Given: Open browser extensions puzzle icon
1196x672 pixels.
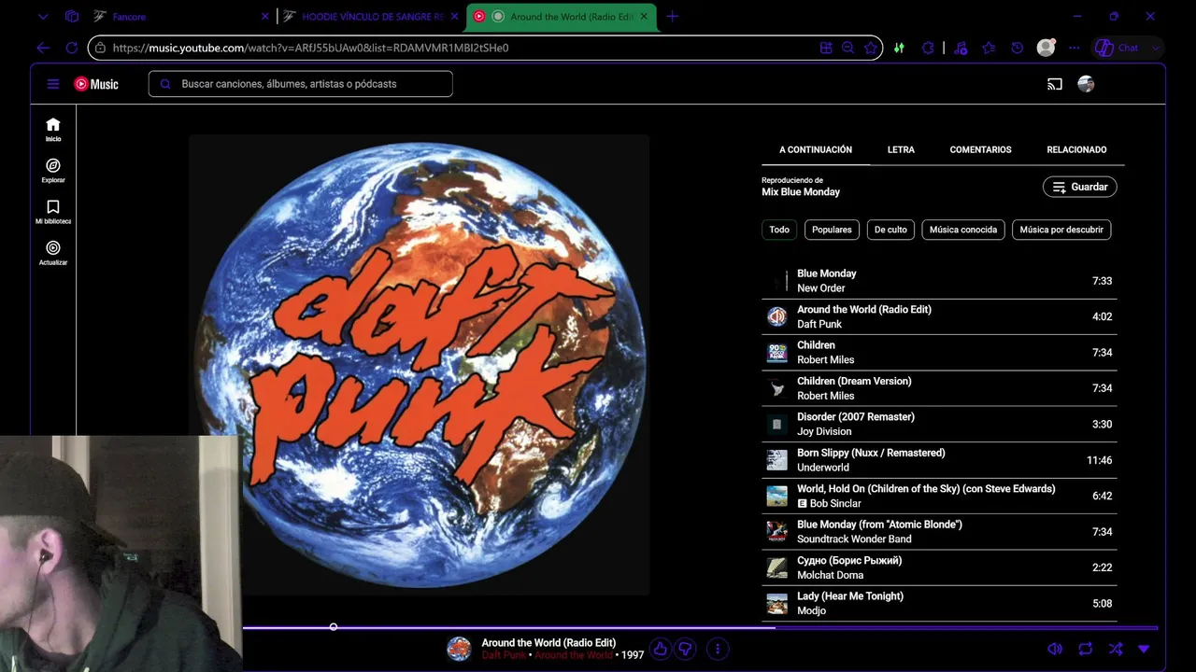Looking at the screenshot, I should point(928,48).
